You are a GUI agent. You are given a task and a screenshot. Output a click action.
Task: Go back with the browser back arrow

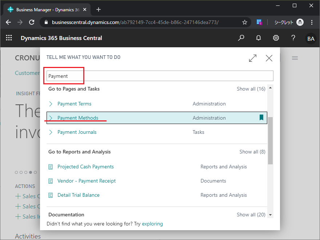point(8,22)
